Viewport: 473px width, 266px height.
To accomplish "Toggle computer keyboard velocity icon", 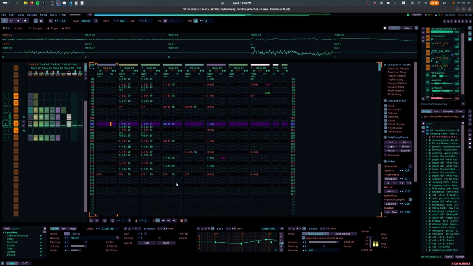I will tap(165, 21).
